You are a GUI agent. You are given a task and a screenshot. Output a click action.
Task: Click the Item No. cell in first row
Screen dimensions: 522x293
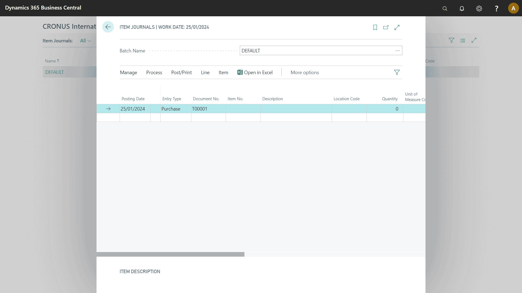(243, 109)
